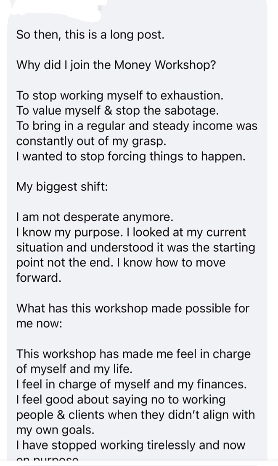The image size is (278, 466).
Task: Click the line starting 'situation and understood'
Action: click(x=135, y=248)
